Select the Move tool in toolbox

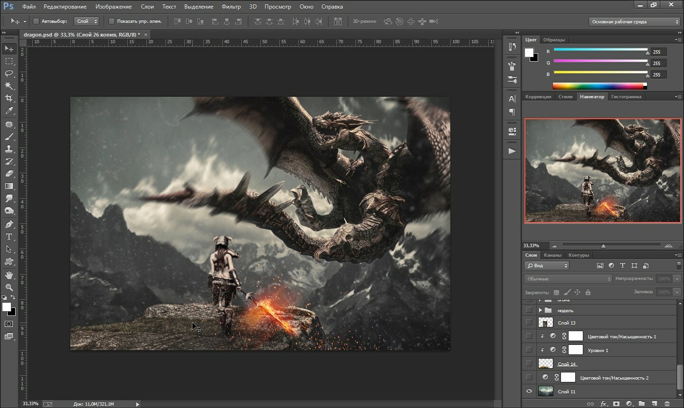pos(9,48)
